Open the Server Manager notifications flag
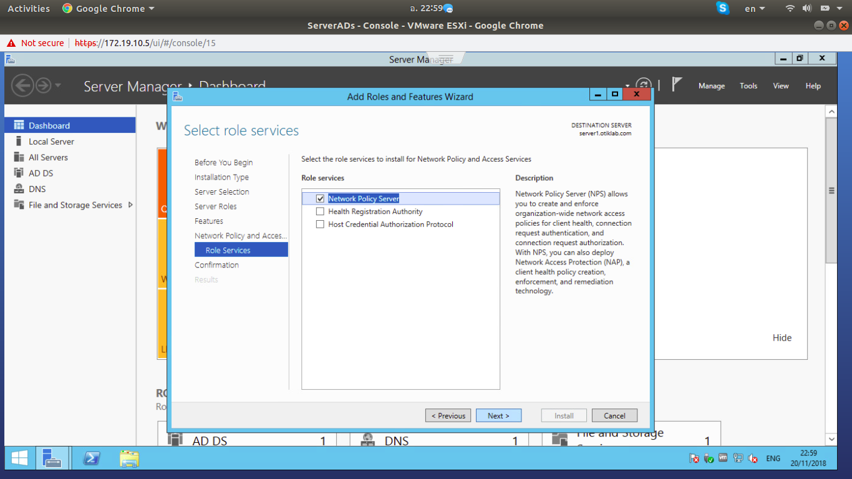Image resolution: width=852 pixels, height=479 pixels. tap(677, 84)
